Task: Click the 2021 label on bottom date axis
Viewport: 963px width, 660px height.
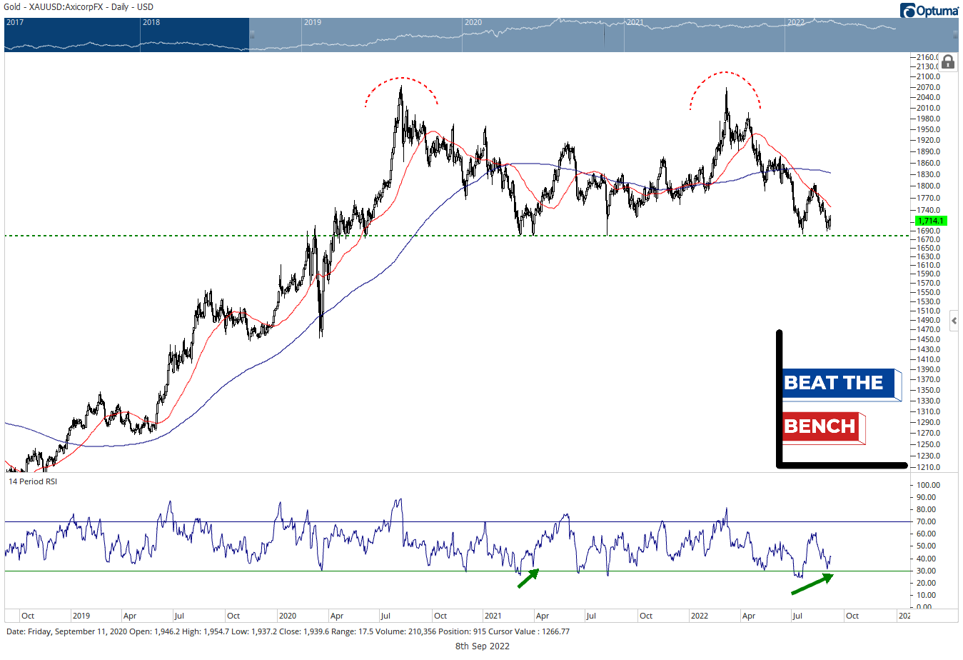Action: tap(493, 616)
